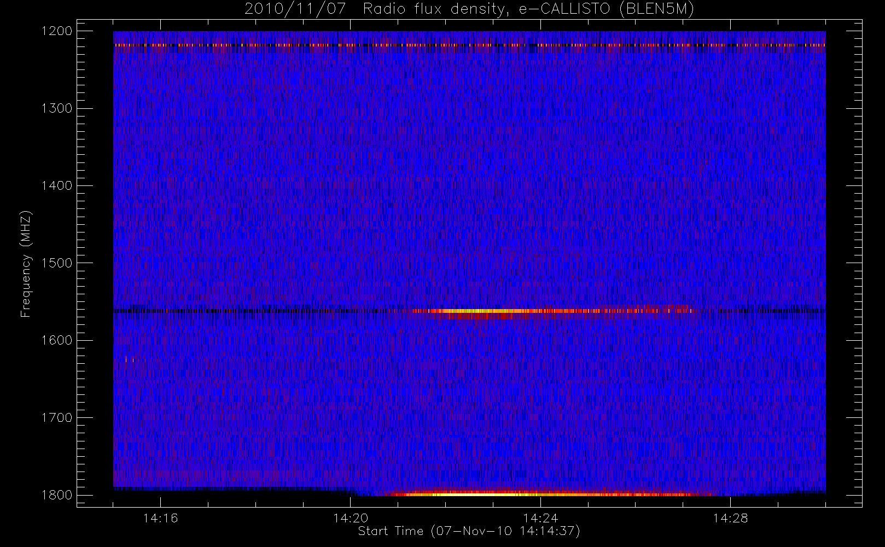885x547 pixels.
Task: Click the "Frequency (MHZ)" axis label
Action: [26, 264]
